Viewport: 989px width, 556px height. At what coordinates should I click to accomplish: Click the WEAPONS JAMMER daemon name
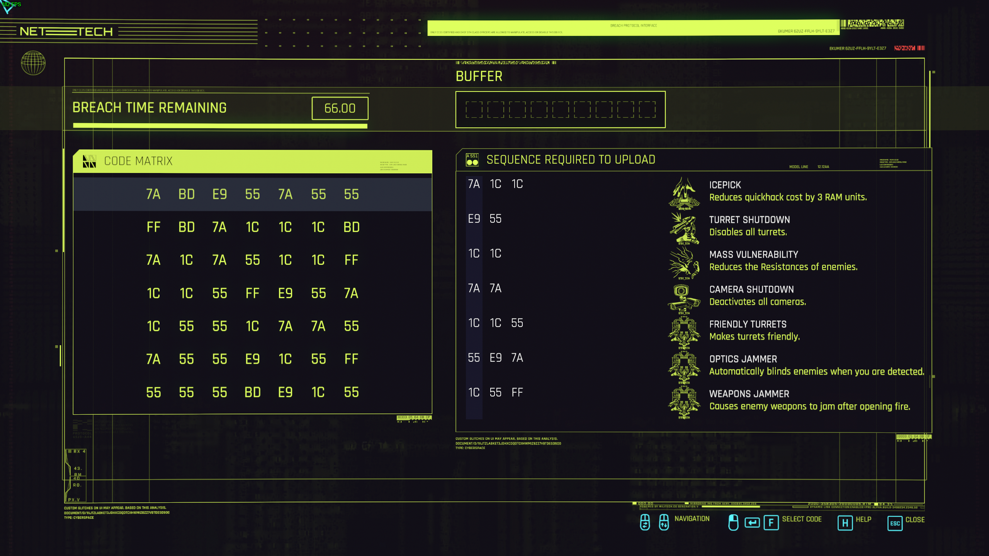coord(749,393)
